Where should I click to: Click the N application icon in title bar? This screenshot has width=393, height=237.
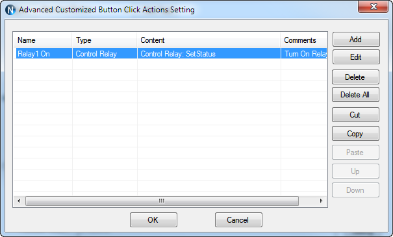[x=10, y=10]
